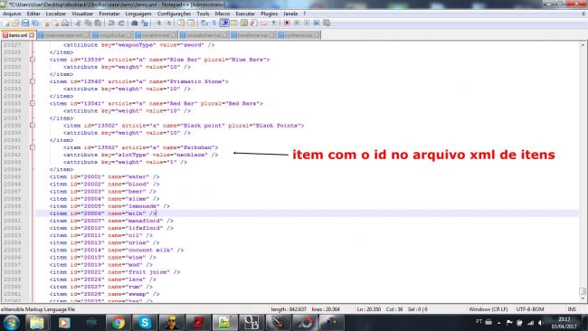Toggle INS insert mode in status bar
The height and width of the screenshot is (331, 588).
(572, 309)
